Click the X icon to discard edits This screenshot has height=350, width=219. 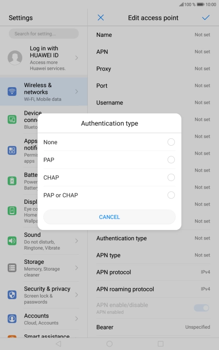101,17
